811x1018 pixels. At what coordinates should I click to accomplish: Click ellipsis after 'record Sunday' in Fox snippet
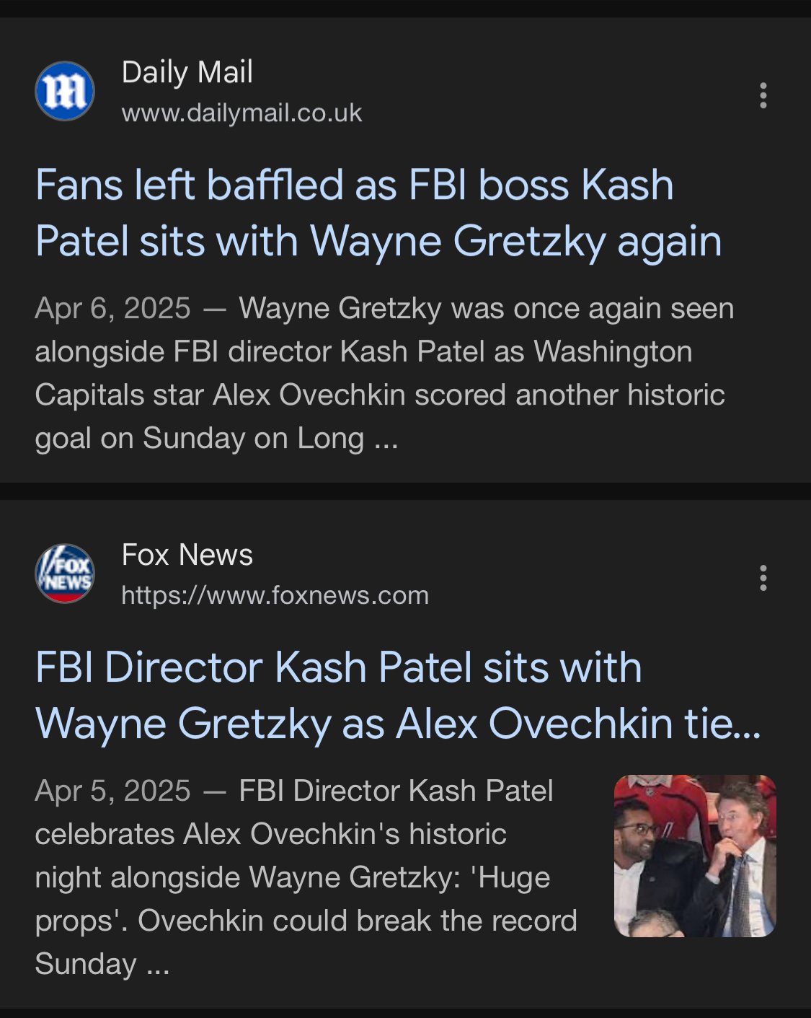tap(158, 965)
